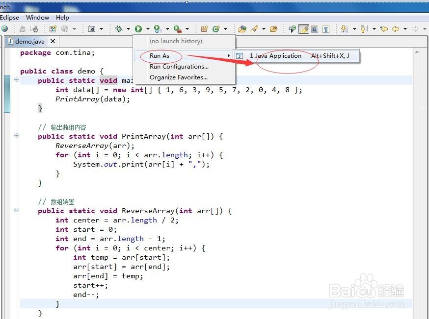The width and height of the screenshot is (429, 319).
Task: Click the Forward navigation grey arrow
Action: tap(415, 29)
